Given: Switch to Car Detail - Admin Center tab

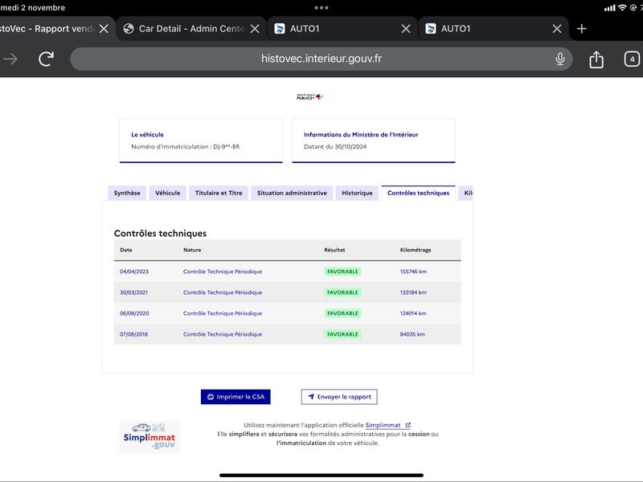Looking at the screenshot, I should [x=191, y=29].
